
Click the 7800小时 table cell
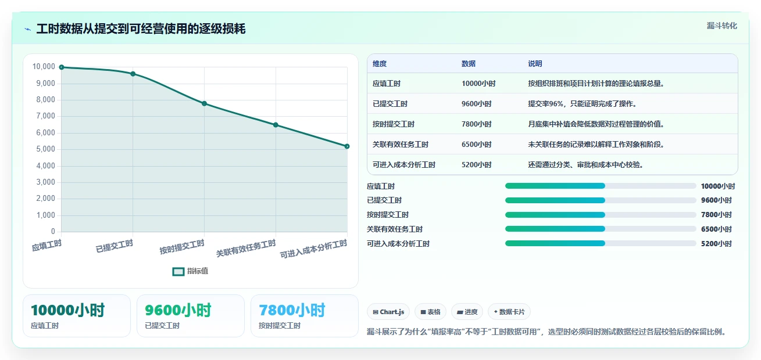[x=477, y=124]
